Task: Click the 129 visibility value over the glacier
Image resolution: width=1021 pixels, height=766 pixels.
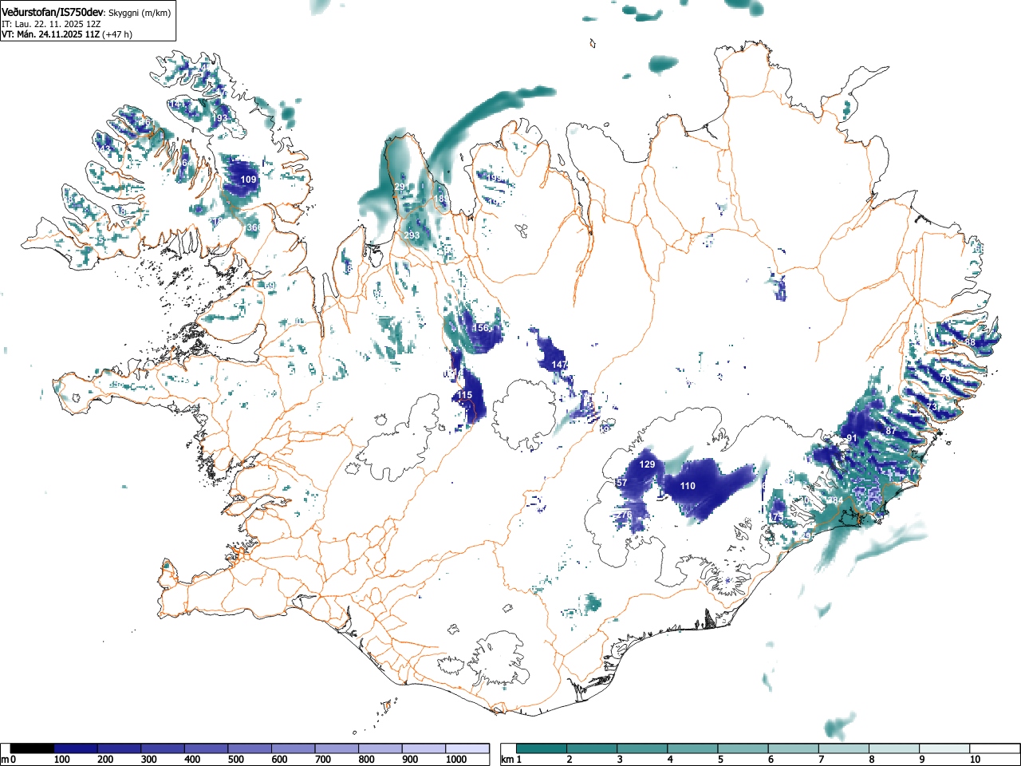Action: (648, 464)
